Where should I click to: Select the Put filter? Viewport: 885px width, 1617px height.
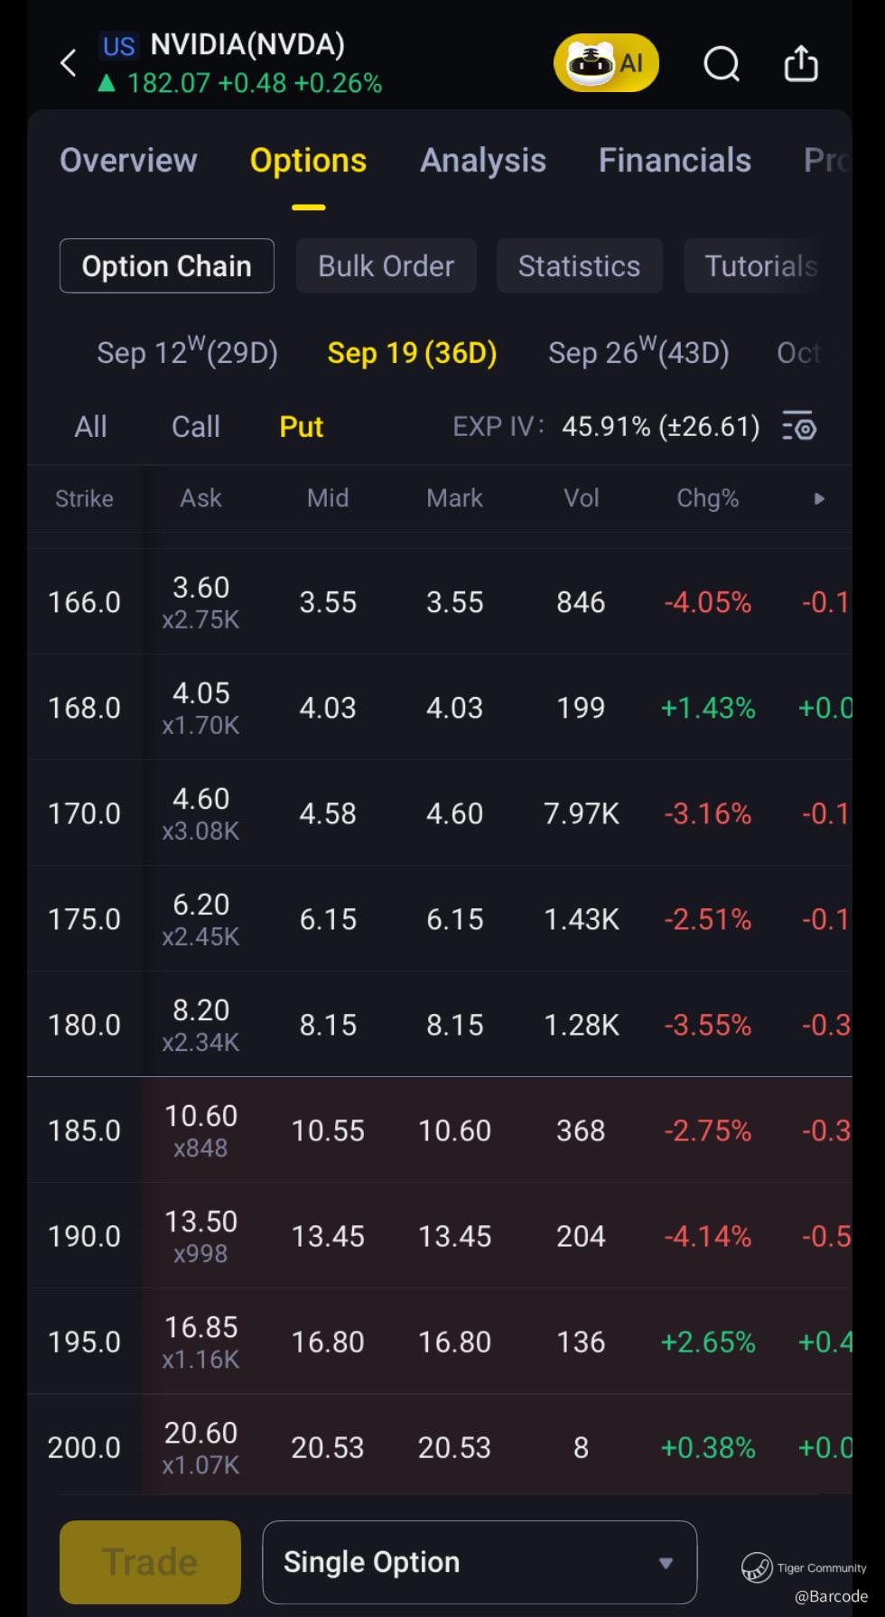(x=301, y=426)
